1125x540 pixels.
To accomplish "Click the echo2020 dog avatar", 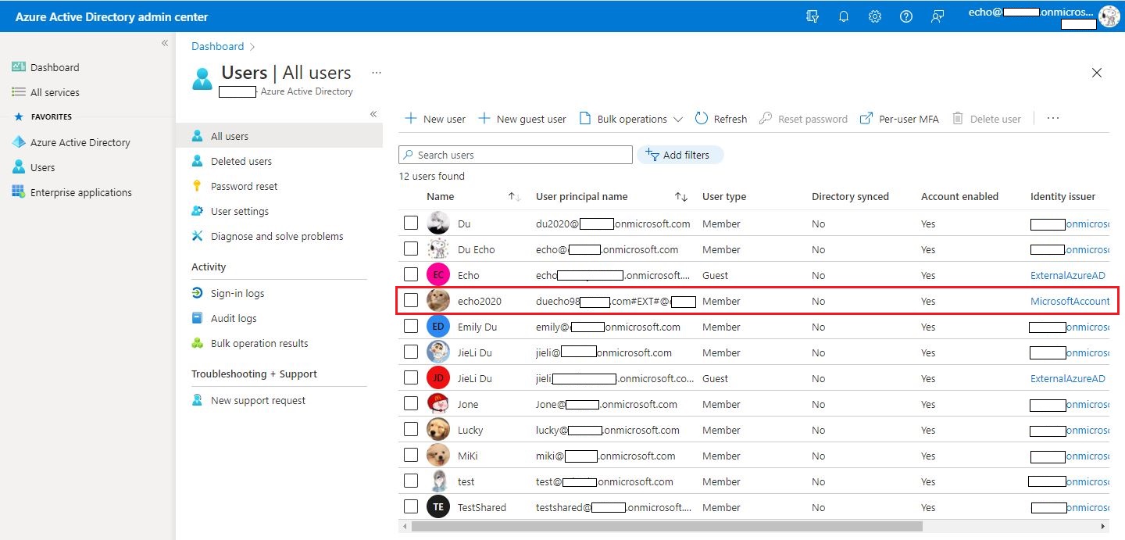I will pyautogui.click(x=438, y=301).
